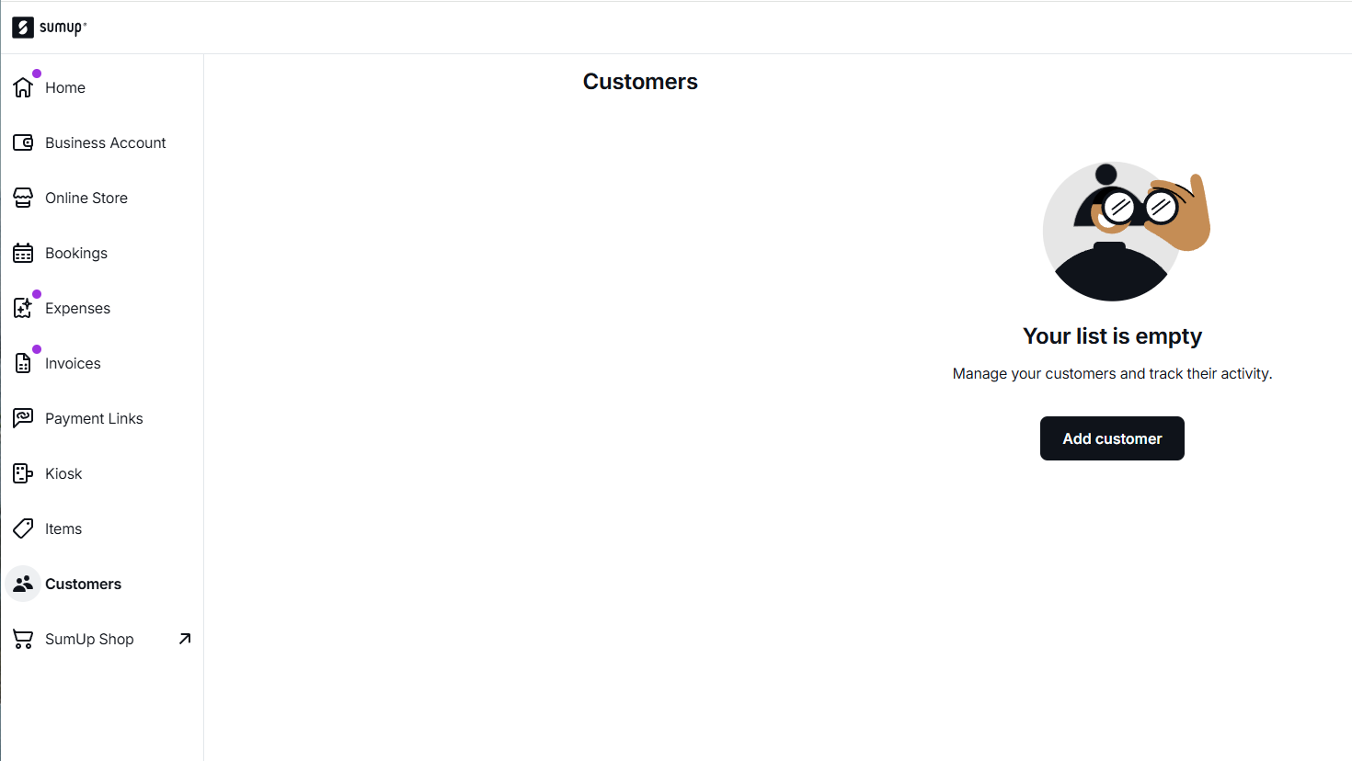Open the SumUp Shop cart icon

(x=23, y=639)
